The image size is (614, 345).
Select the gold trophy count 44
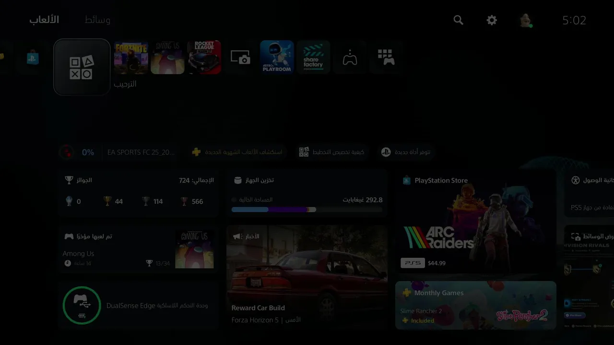point(113,201)
